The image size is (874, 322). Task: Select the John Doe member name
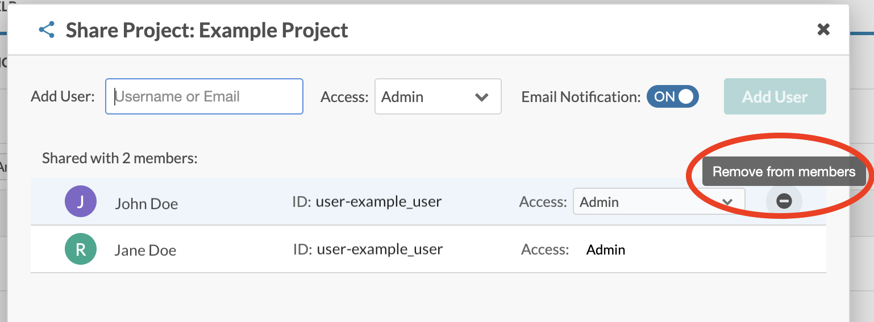click(x=146, y=204)
